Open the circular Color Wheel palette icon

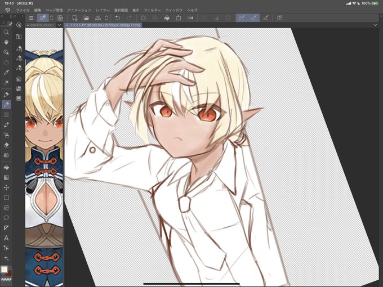19,79
